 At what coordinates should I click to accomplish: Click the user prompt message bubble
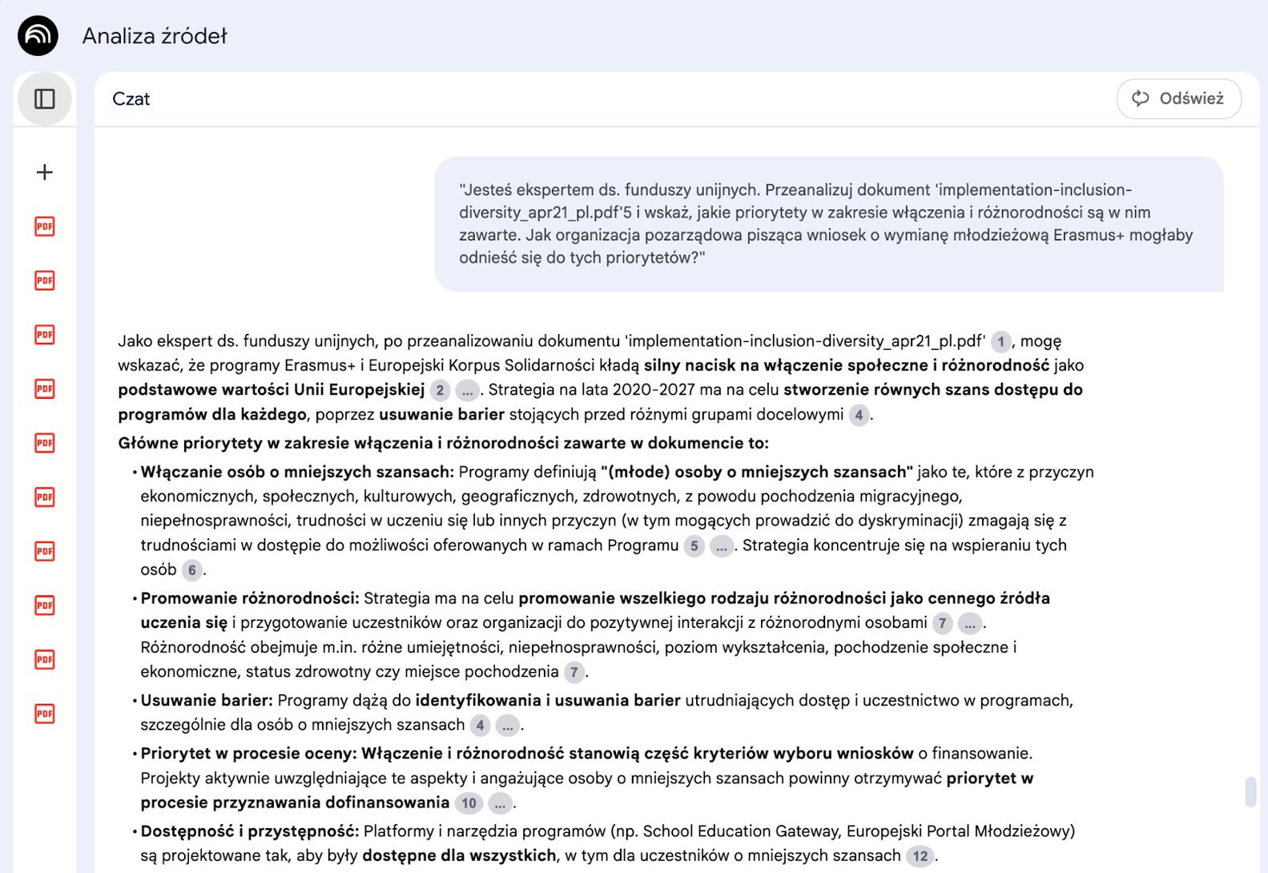828,223
